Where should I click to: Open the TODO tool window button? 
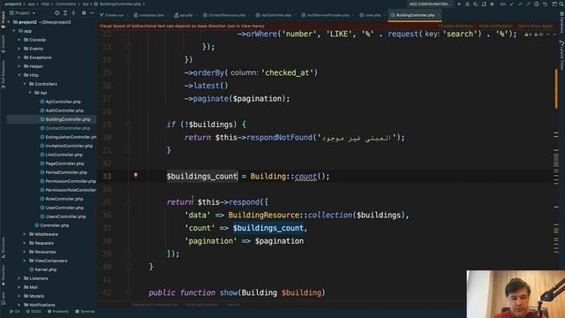pyautogui.click(x=34, y=312)
